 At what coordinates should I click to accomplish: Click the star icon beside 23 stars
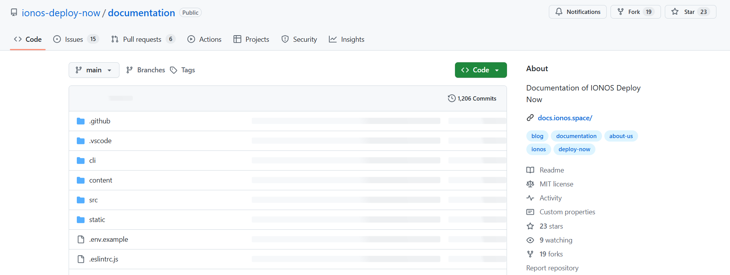click(x=530, y=226)
